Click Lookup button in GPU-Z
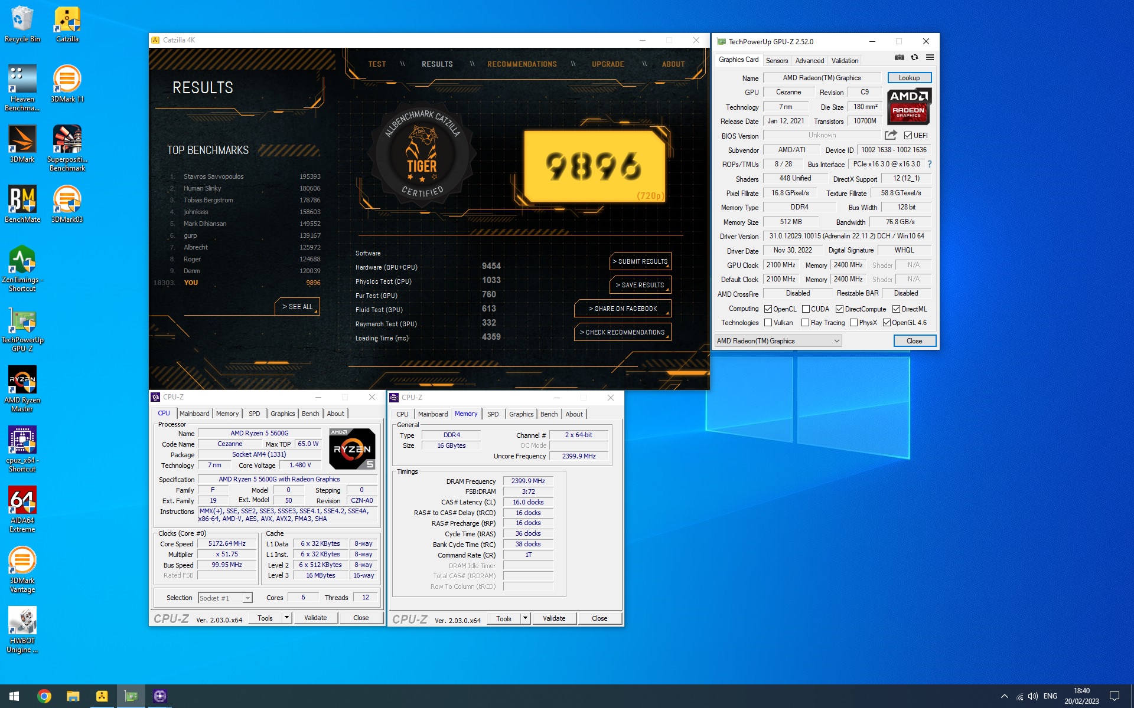Viewport: 1134px width, 708px height. pos(909,78)
